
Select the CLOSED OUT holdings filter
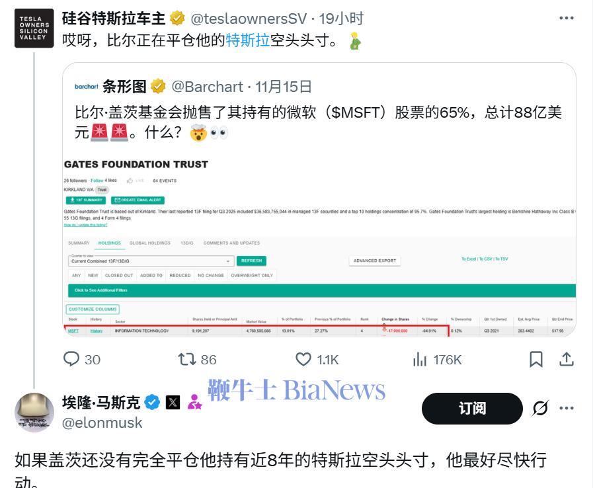[x=119, y=275]
